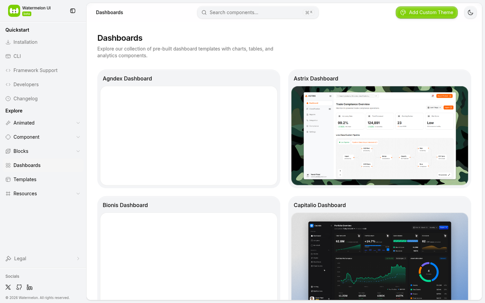Click the Dashboards breadcrumb in header
The width and height of the screenshot is (485, 303).
pos(110,13)
